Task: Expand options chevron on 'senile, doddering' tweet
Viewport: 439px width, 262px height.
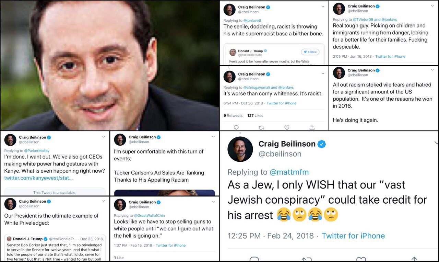Action: tap(323, 7)
